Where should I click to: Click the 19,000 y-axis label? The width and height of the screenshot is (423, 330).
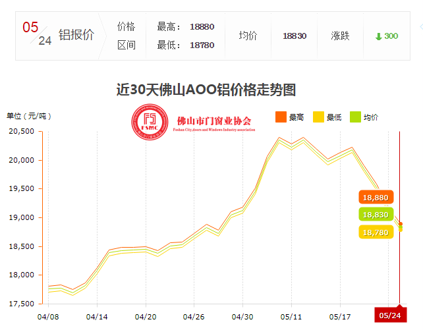click(21, 217)
